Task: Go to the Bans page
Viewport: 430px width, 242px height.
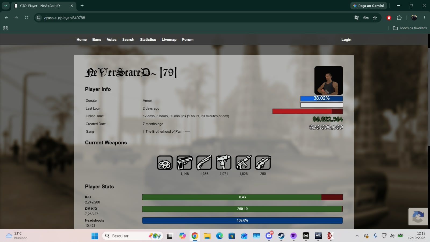Action: (97, 40)
